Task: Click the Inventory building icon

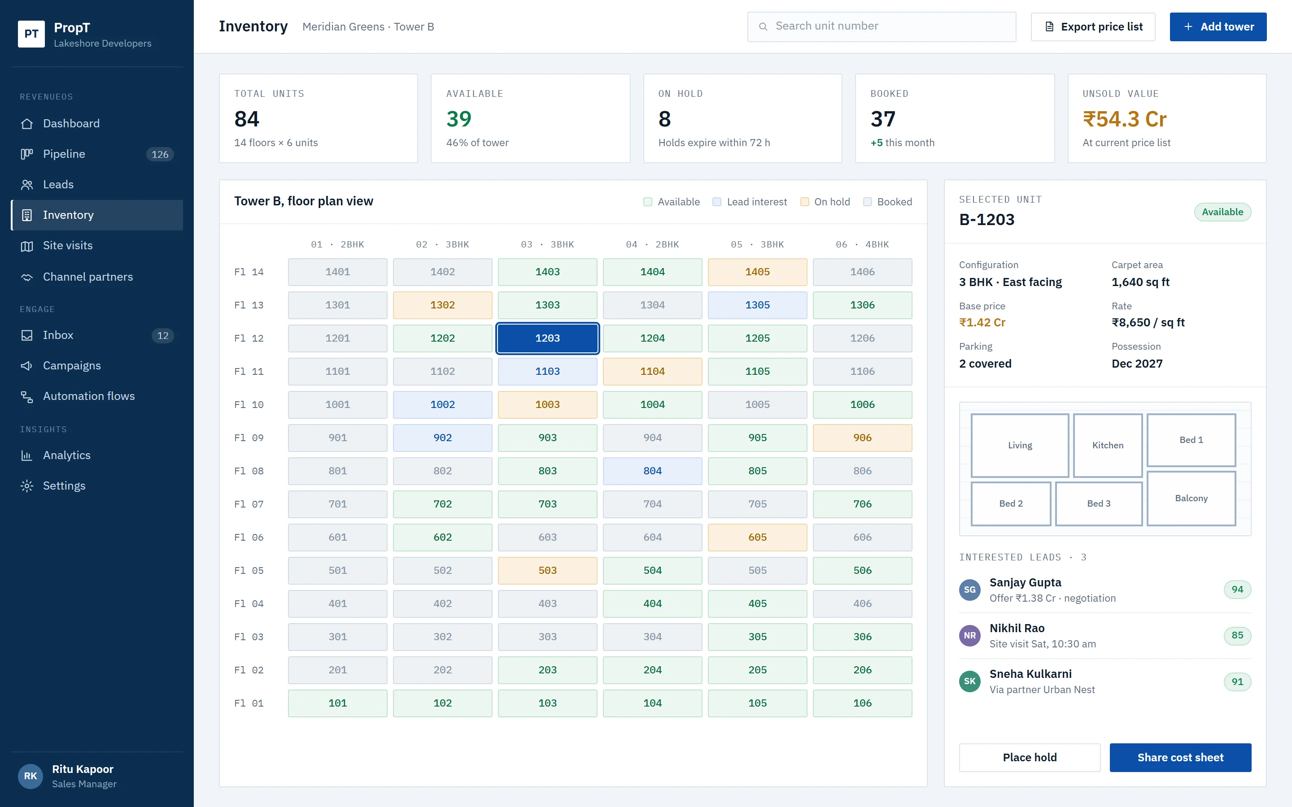Action: 27,215
